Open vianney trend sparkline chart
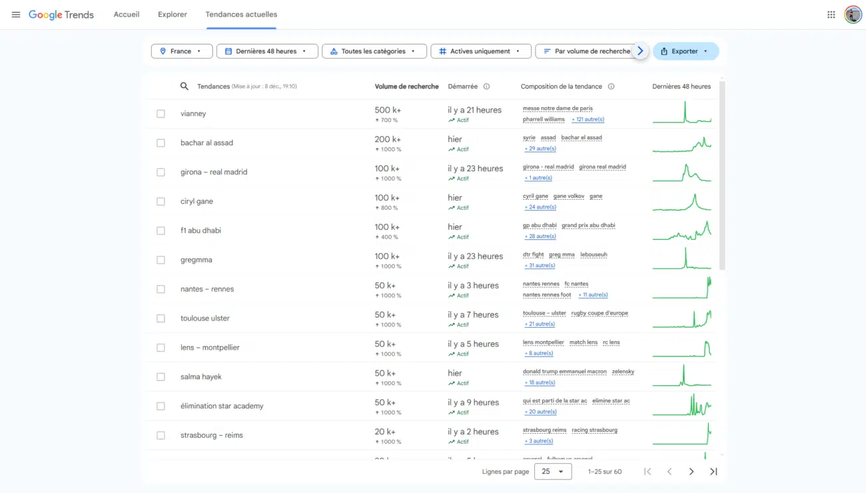The width and height of the screenshot is (866, 493). (x=681, y=113)
